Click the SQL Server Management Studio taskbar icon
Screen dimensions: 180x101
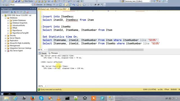[x=111, y=98]
